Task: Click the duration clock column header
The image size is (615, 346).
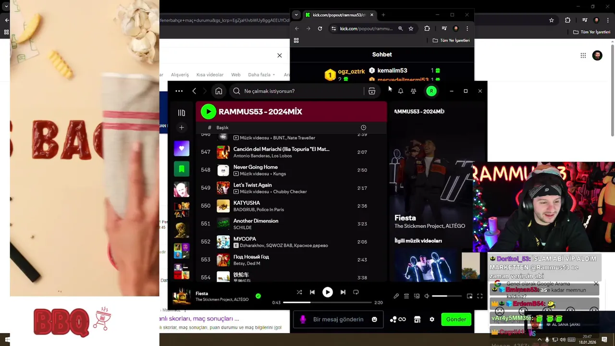Action: point(363,127)
